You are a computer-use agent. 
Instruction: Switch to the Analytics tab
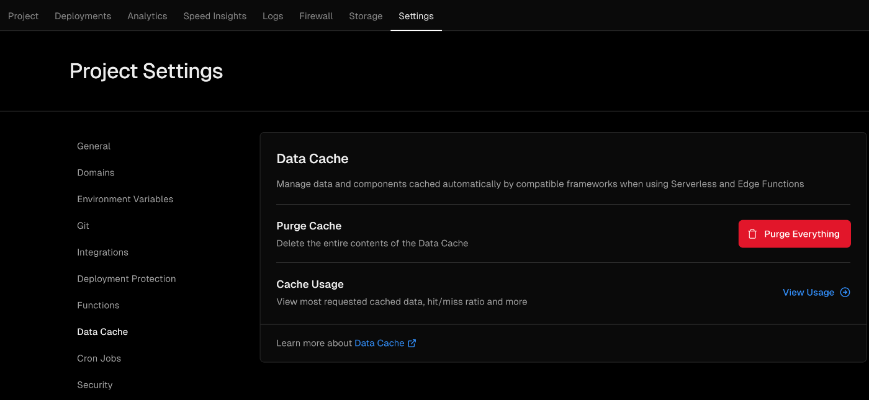(147, 16)
